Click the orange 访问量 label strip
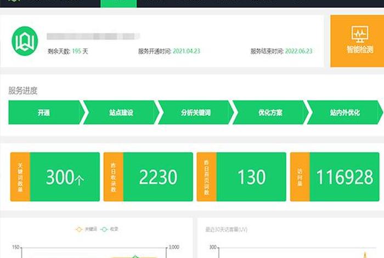Viewport: 384px width, 258px height. [x=300, y=177]
